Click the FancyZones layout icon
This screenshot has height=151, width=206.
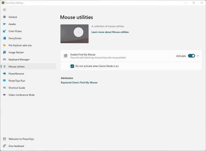(x=4, y=38)
